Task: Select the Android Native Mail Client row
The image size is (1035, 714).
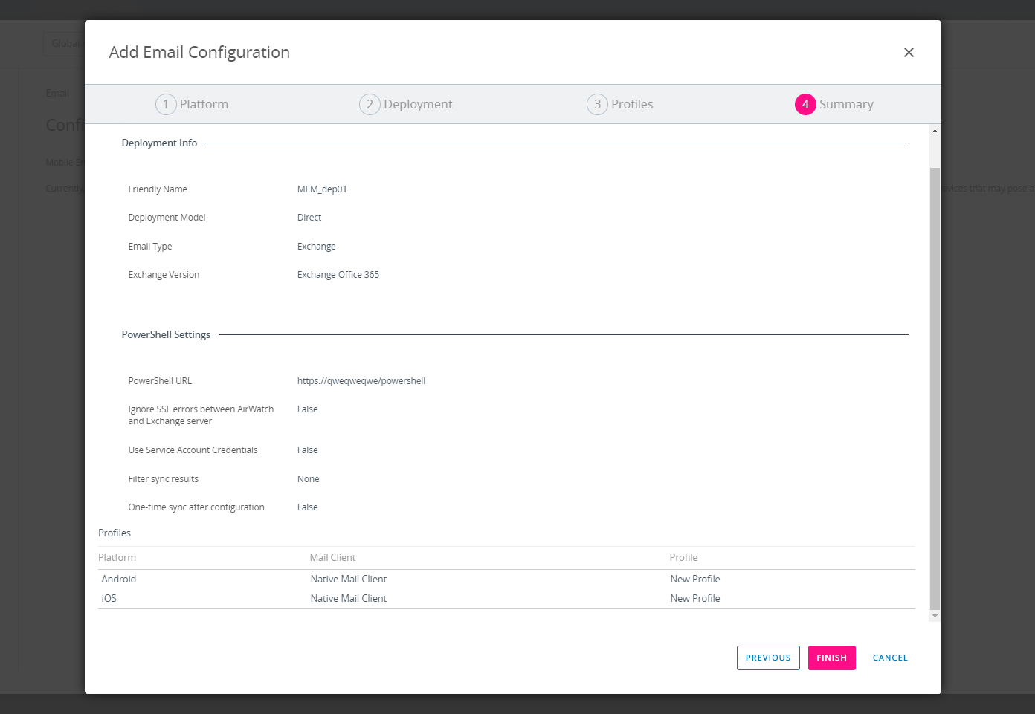Action: 348,579
